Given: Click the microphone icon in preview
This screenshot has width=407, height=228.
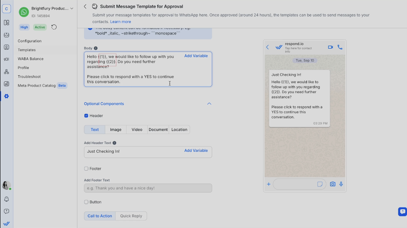Looking at the screenshot, I should [341, 184].
